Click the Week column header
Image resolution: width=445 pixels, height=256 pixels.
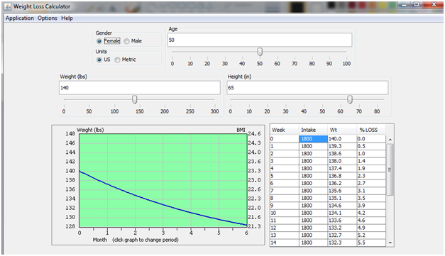[x=285, y=130]
